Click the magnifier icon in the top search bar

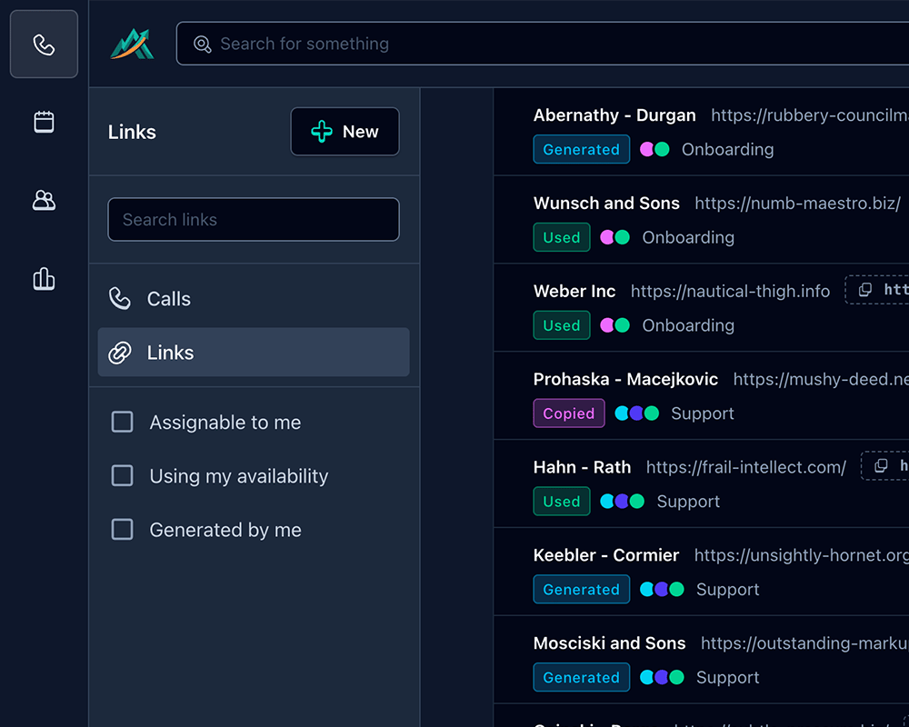point(203,44)
